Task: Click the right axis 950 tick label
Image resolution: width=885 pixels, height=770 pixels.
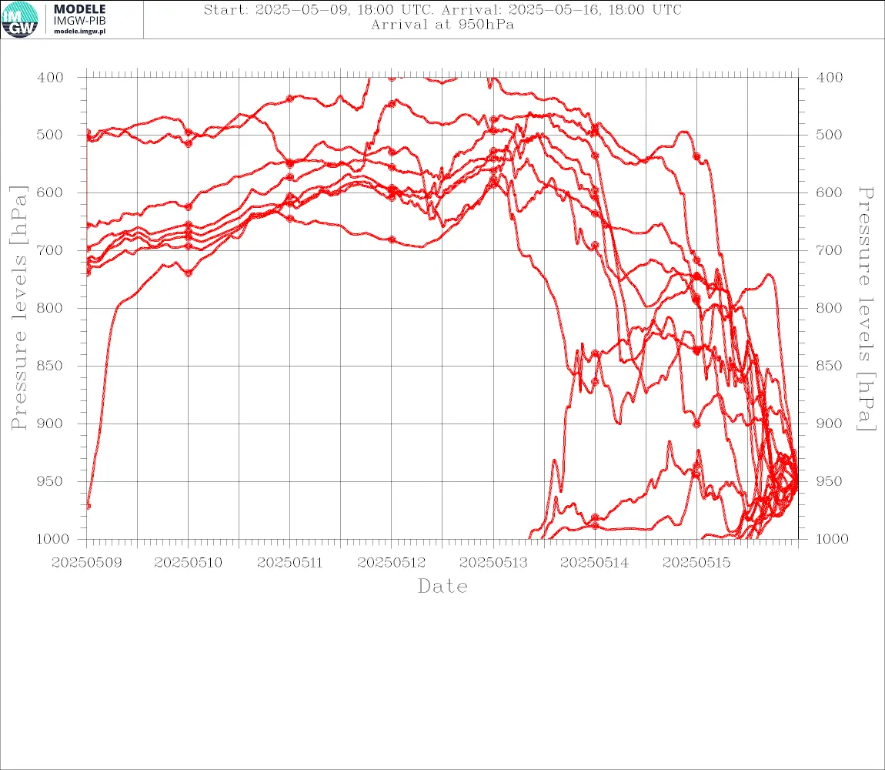Action: (829, 481)
